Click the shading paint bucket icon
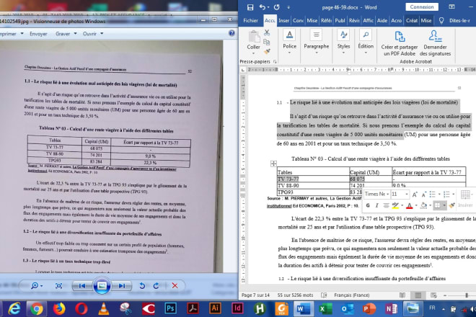This screenshot has height=317, width=476. tap(424, 205)
